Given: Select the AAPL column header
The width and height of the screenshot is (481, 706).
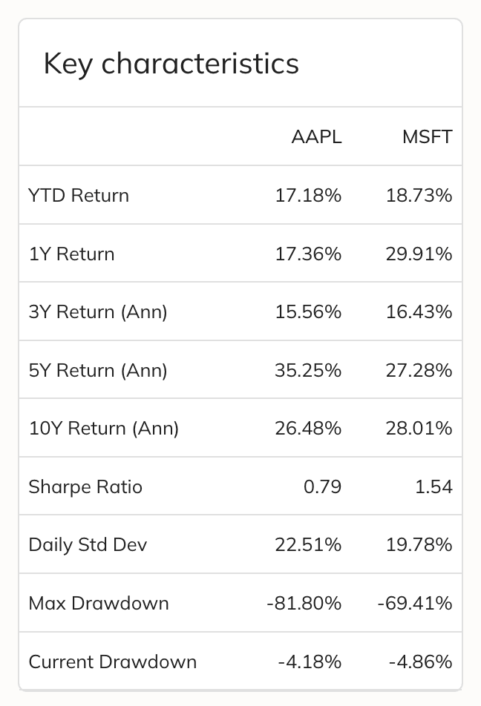Looking at the screenshot, I should (x=316, y=137).
